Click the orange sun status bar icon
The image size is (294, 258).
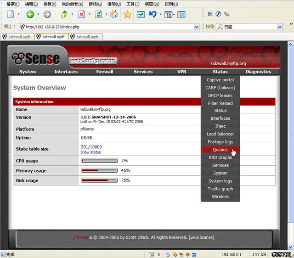(187, 254)
